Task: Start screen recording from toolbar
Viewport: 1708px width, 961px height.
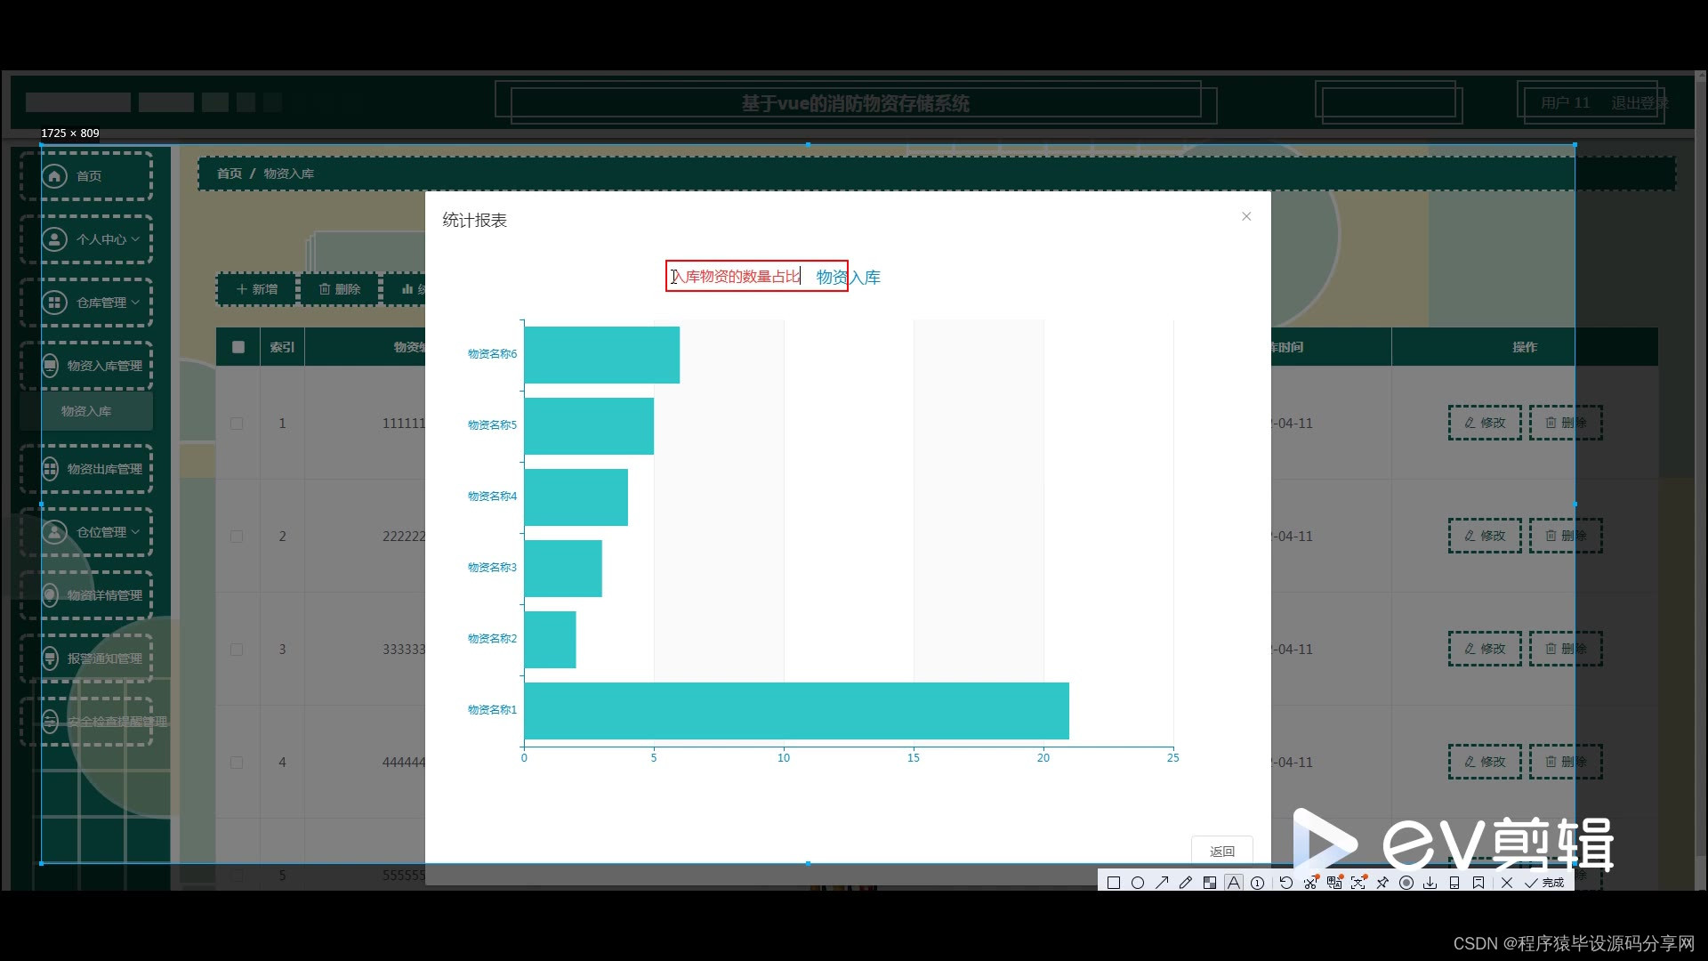Action: coord(1406,883)
